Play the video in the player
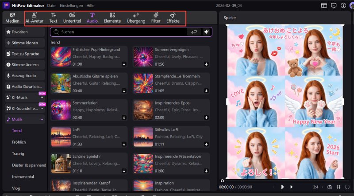Viewport: 354px width, 196px height. coord(282,187)
